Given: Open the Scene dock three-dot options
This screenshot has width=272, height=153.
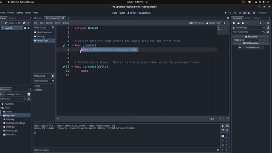Looking at the screenshot, I should 29,23.
